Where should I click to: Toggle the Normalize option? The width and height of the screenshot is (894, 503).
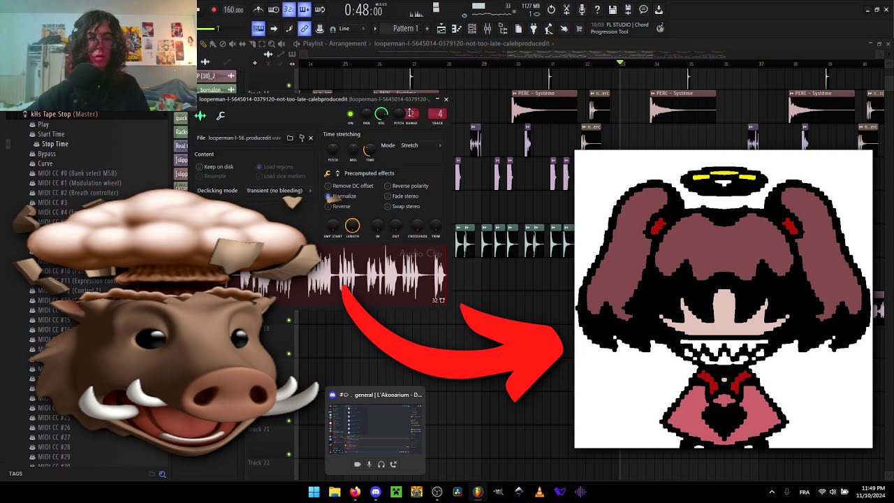(x=341, y=196)
